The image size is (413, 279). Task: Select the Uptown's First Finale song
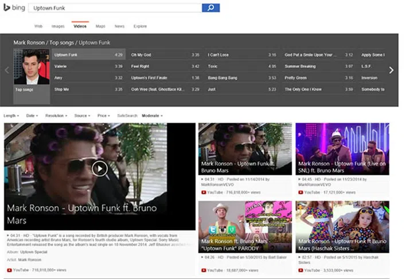pyautogui.click(x=165, y=78)
